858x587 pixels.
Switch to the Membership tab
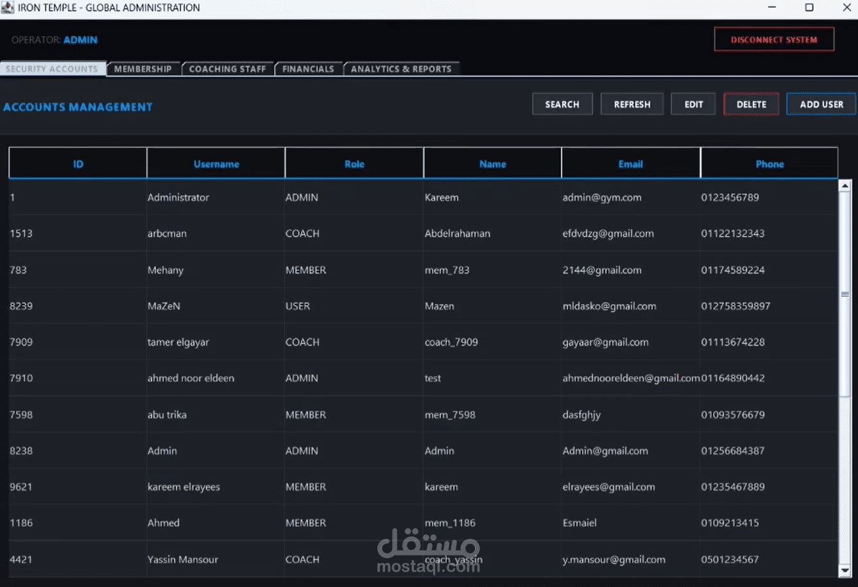tap(143, 69)
